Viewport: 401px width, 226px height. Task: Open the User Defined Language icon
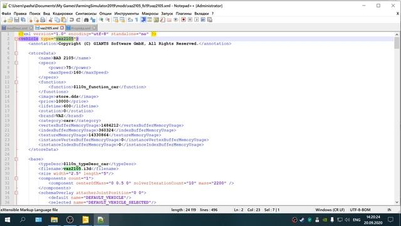click(x=150, y=19)
